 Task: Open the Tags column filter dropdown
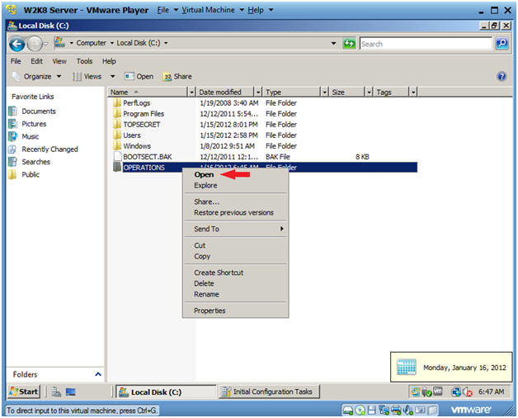[x=413, y=92]
